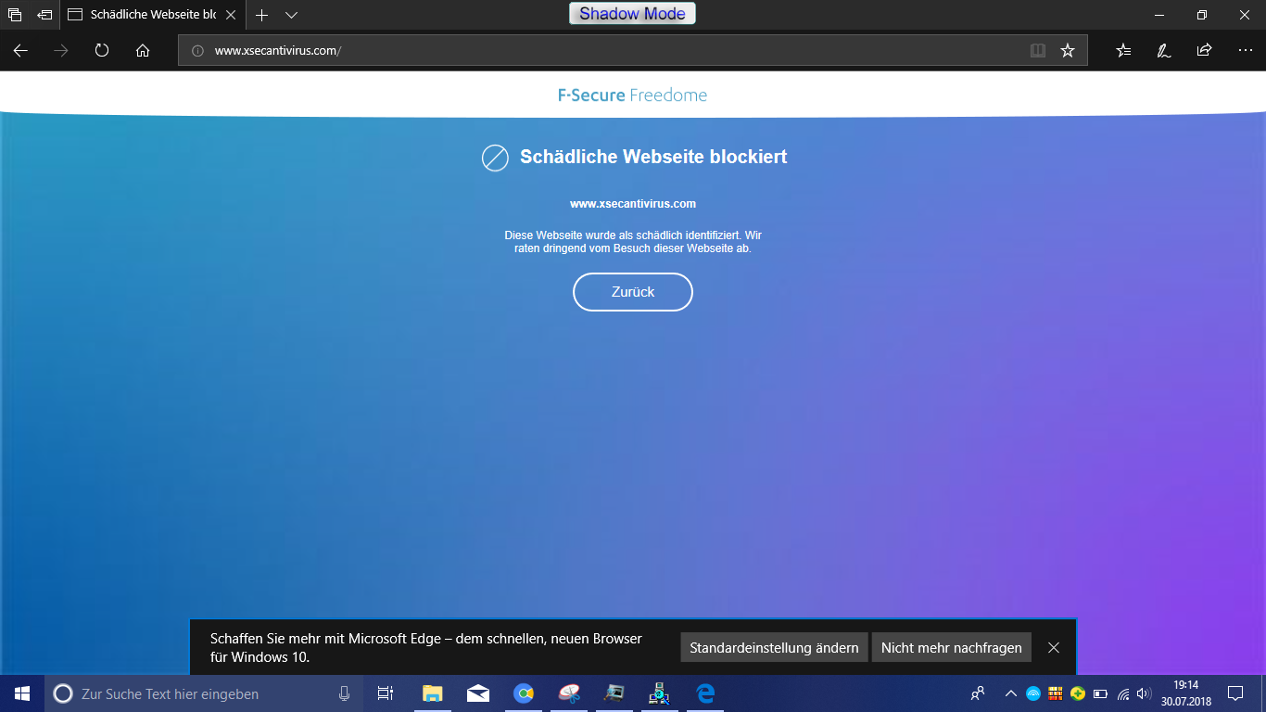This screenshot has height=712, width=1266.
Task: Add this page to favorites with the star
Action: point(1068,51)
